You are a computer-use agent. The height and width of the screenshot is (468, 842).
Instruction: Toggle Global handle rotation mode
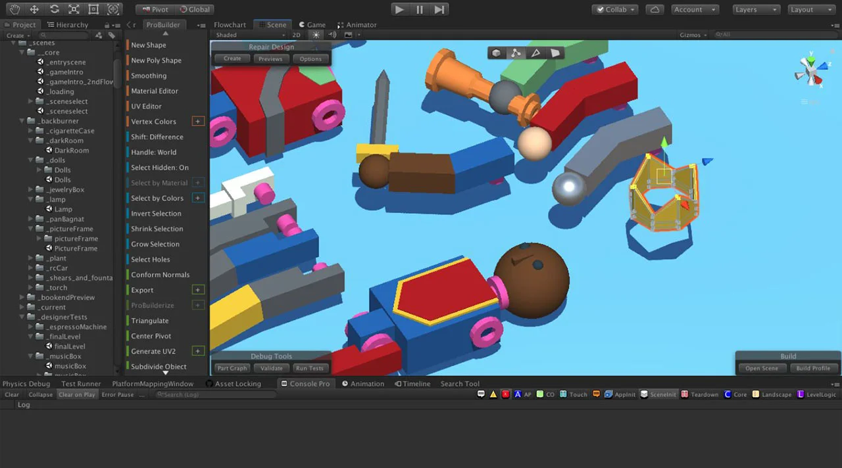tap(195, 9)
